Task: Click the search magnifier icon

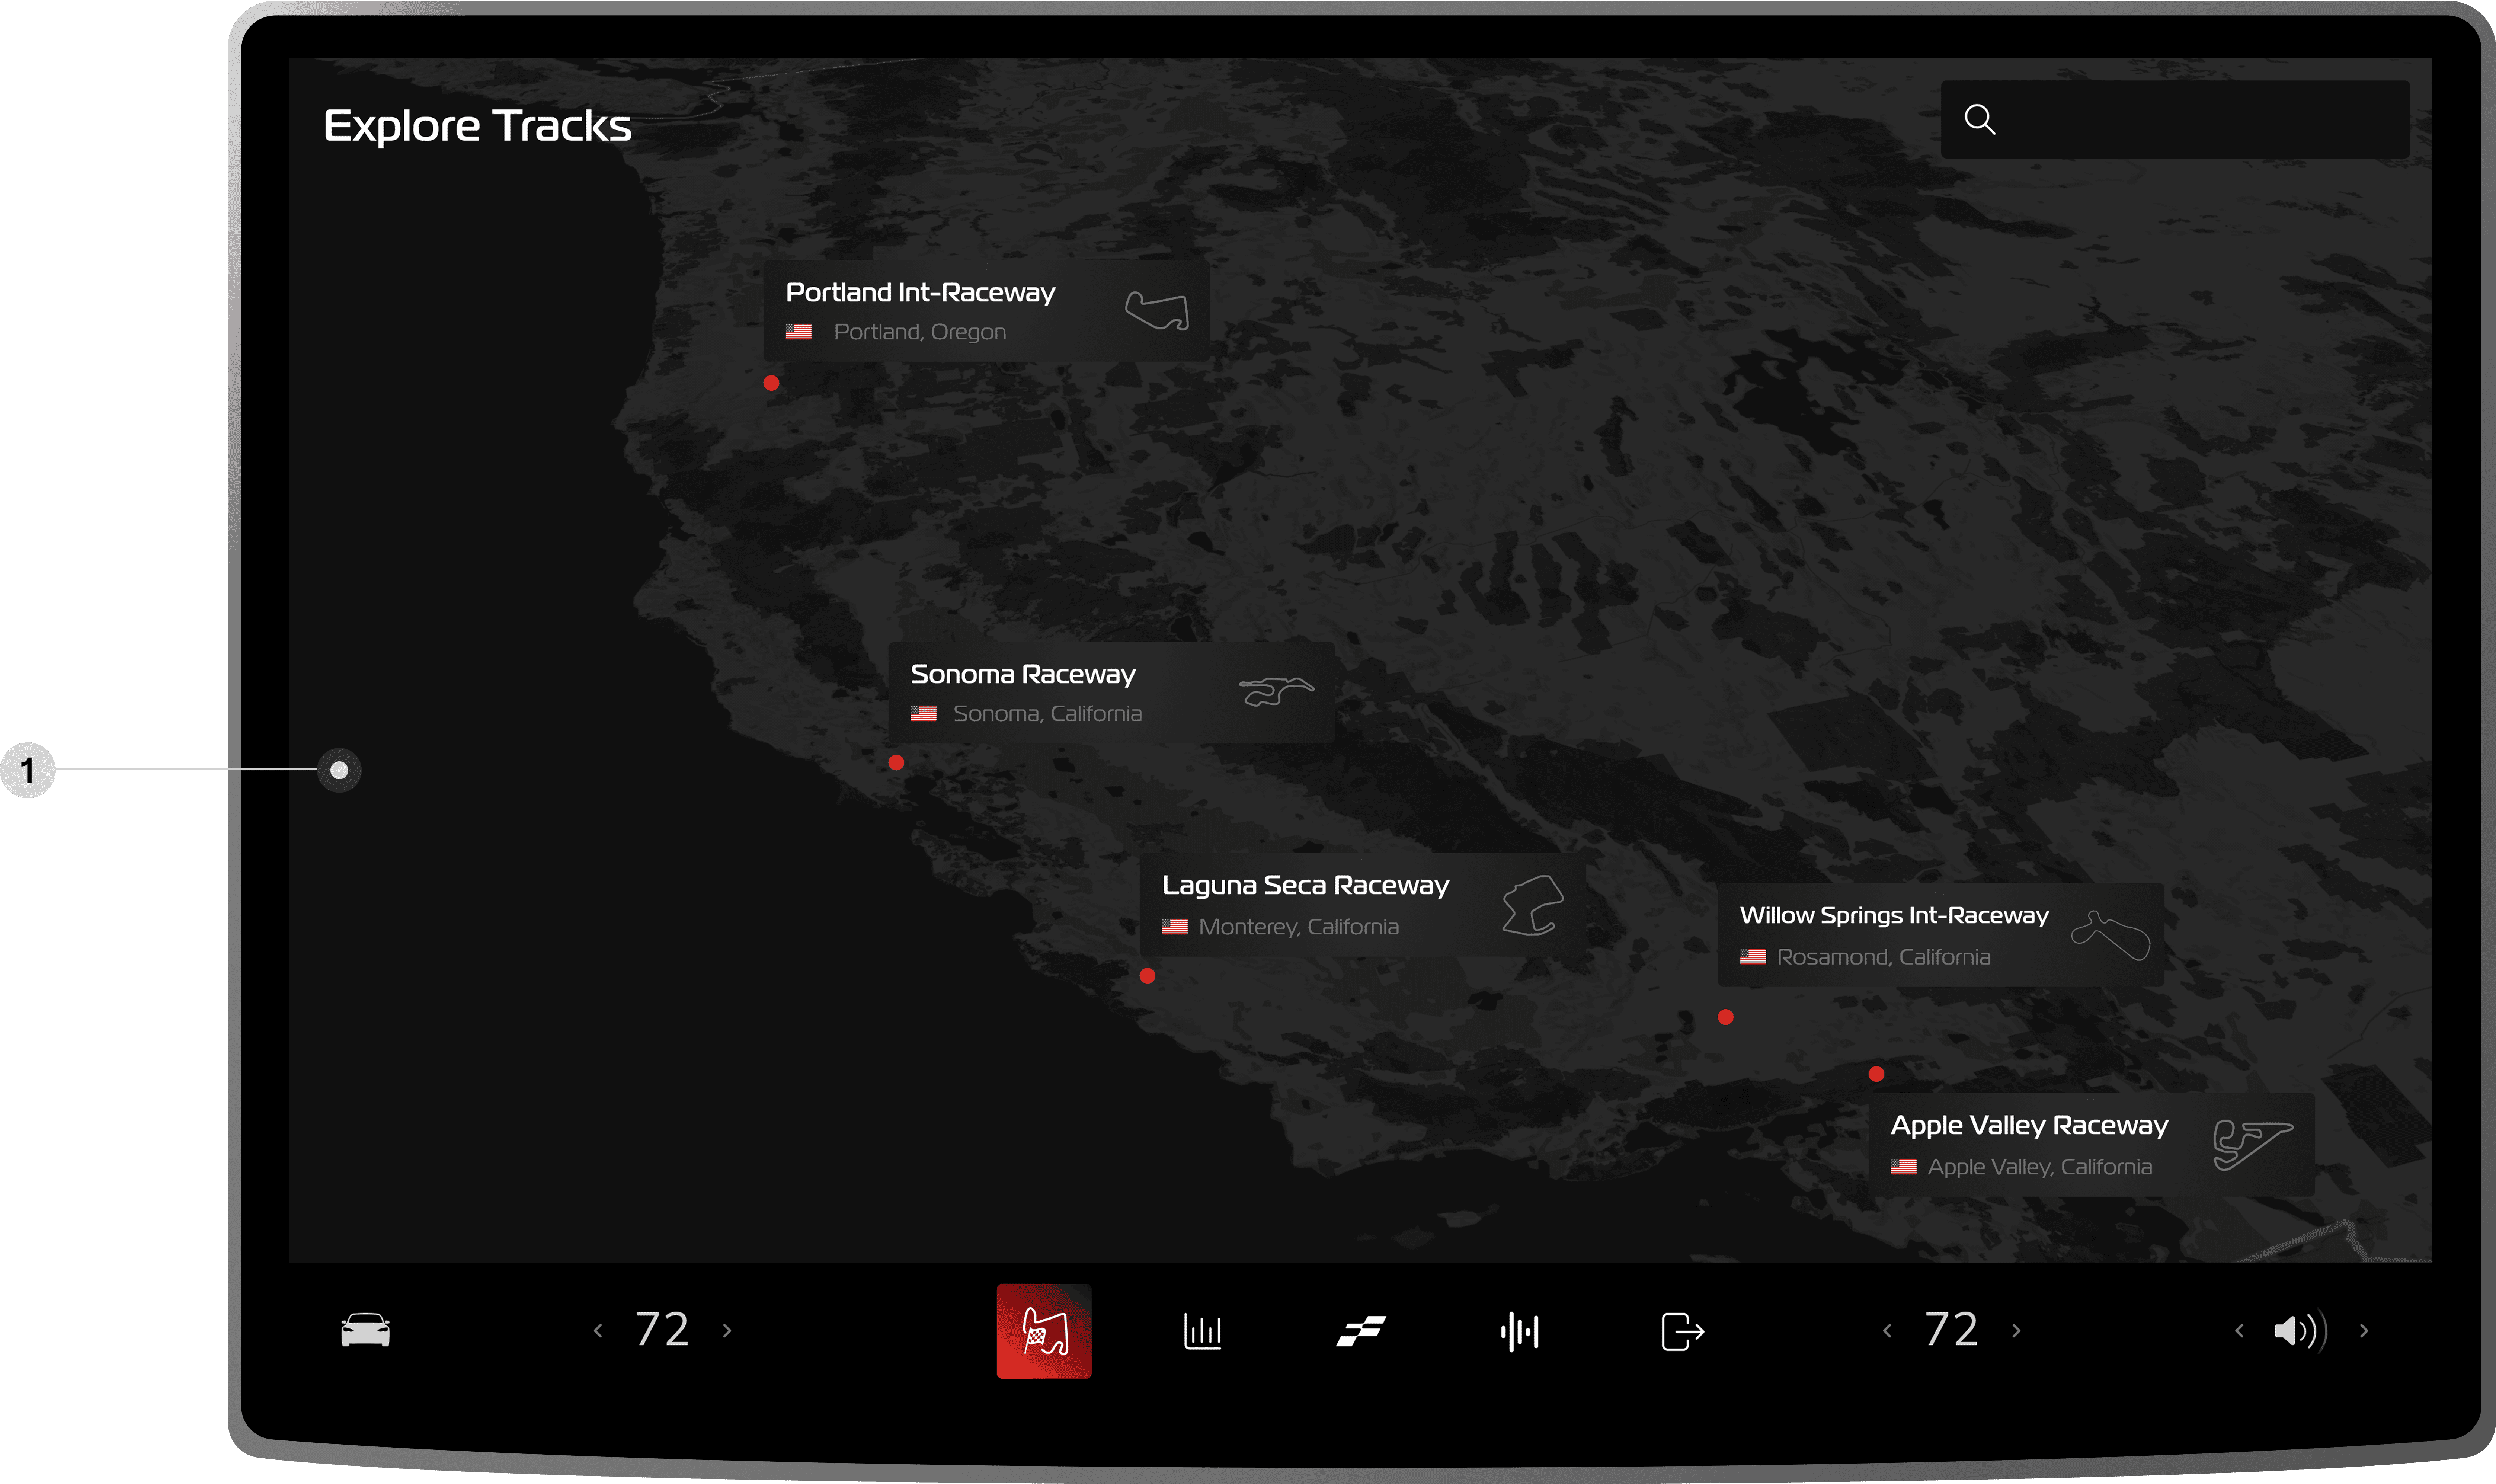Action: (x=1979, y=119)
